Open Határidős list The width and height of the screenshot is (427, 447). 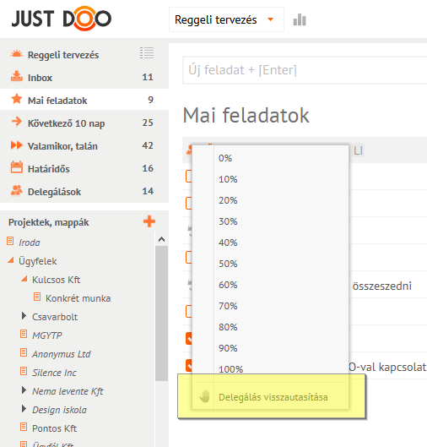pos(48,169)
